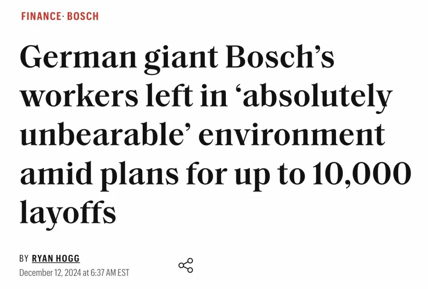
Task: Click the word 'amid' in the headline
Action: point(56,172)
